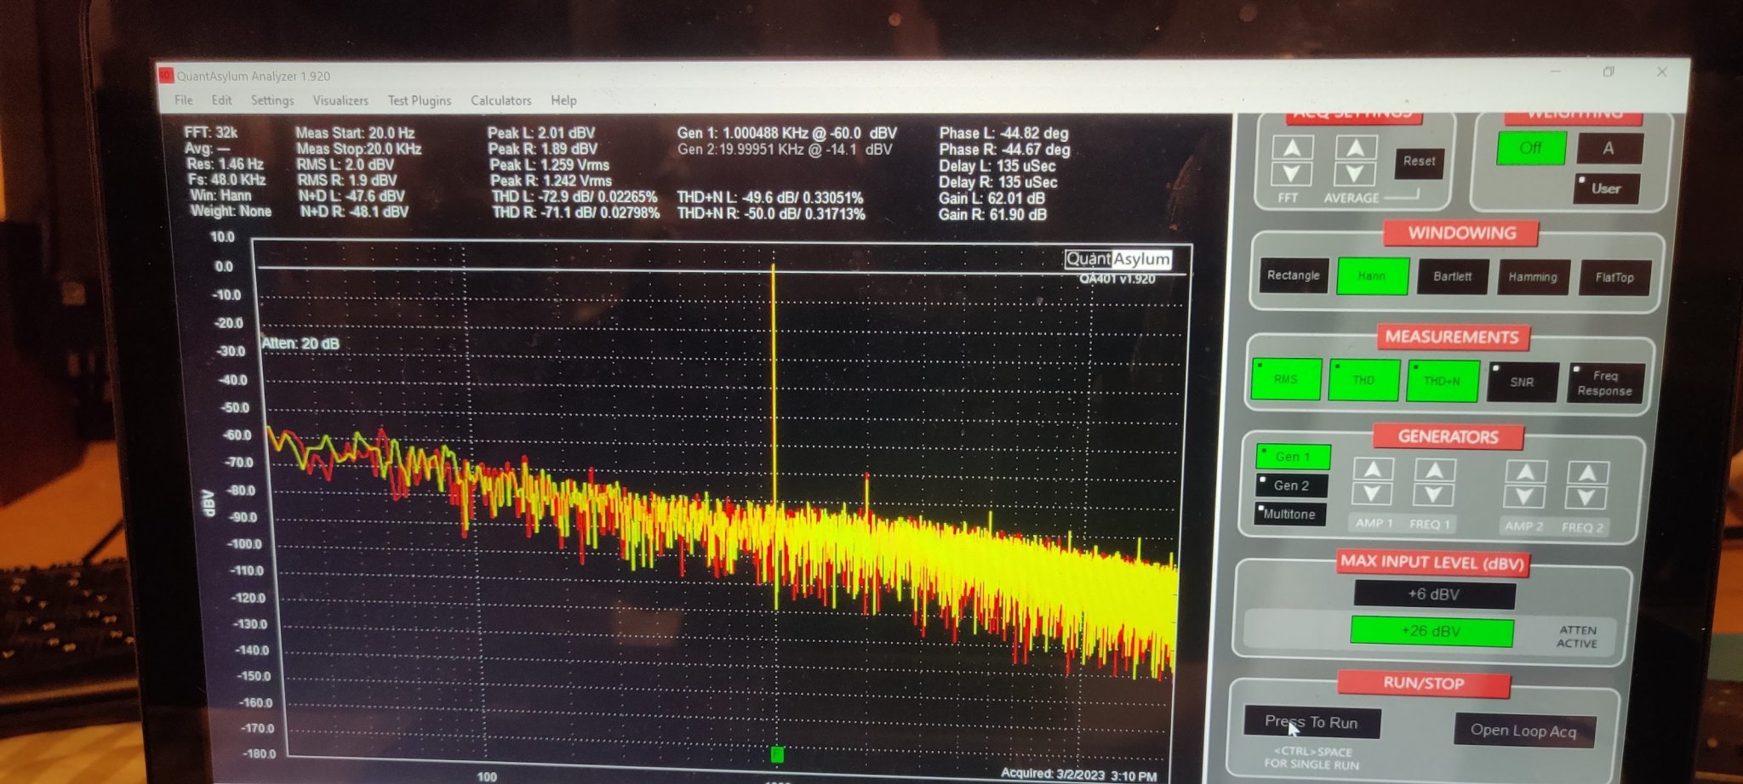Click the green frequency marker on x-axis
The image size is (1743, 784).
(x=776, y=754)
